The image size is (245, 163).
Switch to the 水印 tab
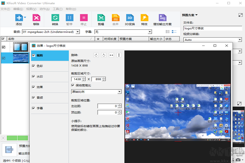[x=40, y=76]
